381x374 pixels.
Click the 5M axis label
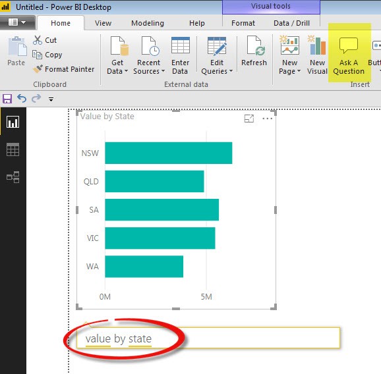(x=206, y=296)
